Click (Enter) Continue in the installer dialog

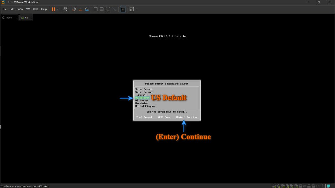coord(187,117)
